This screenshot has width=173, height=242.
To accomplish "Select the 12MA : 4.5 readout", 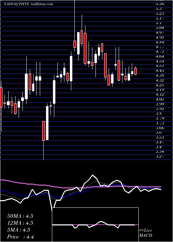I will click(20, 223).
